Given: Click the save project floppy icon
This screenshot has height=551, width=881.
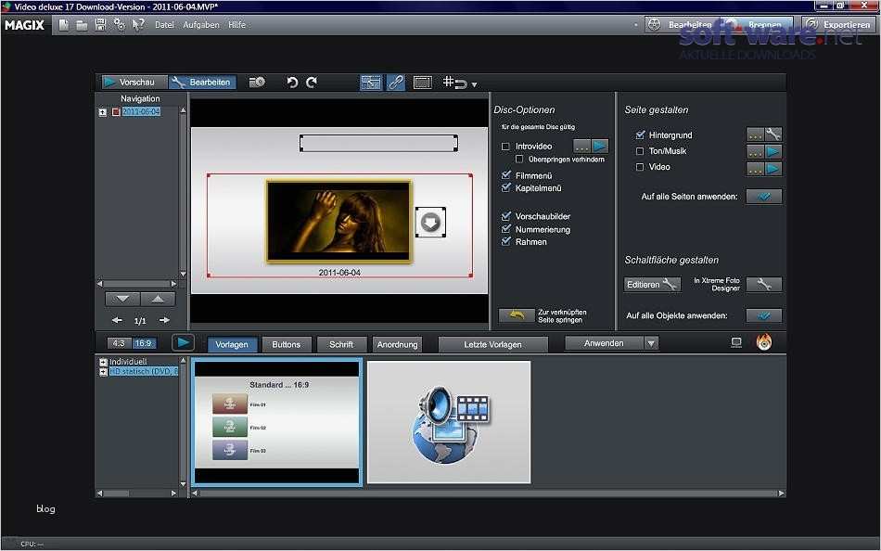Looking at the screenshot, I should 100,25.
